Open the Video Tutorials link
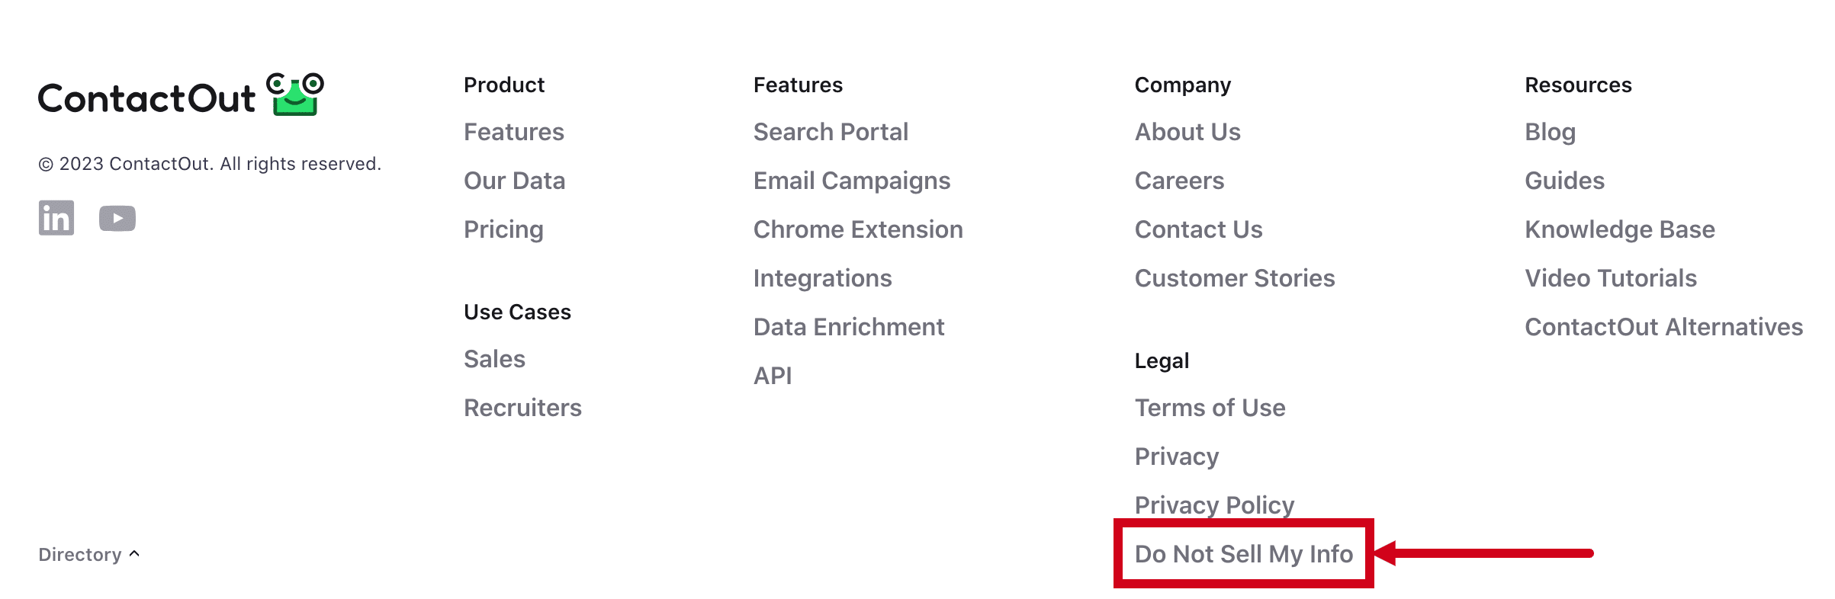This screenshot has width=1835, height=599. [1611, 278]
